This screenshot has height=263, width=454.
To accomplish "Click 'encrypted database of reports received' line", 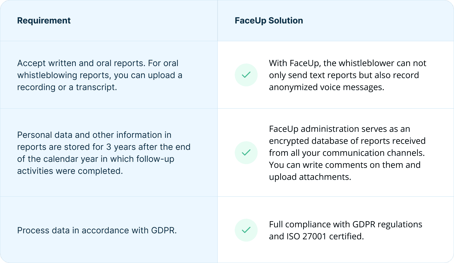I will click(x=347, y=141).
